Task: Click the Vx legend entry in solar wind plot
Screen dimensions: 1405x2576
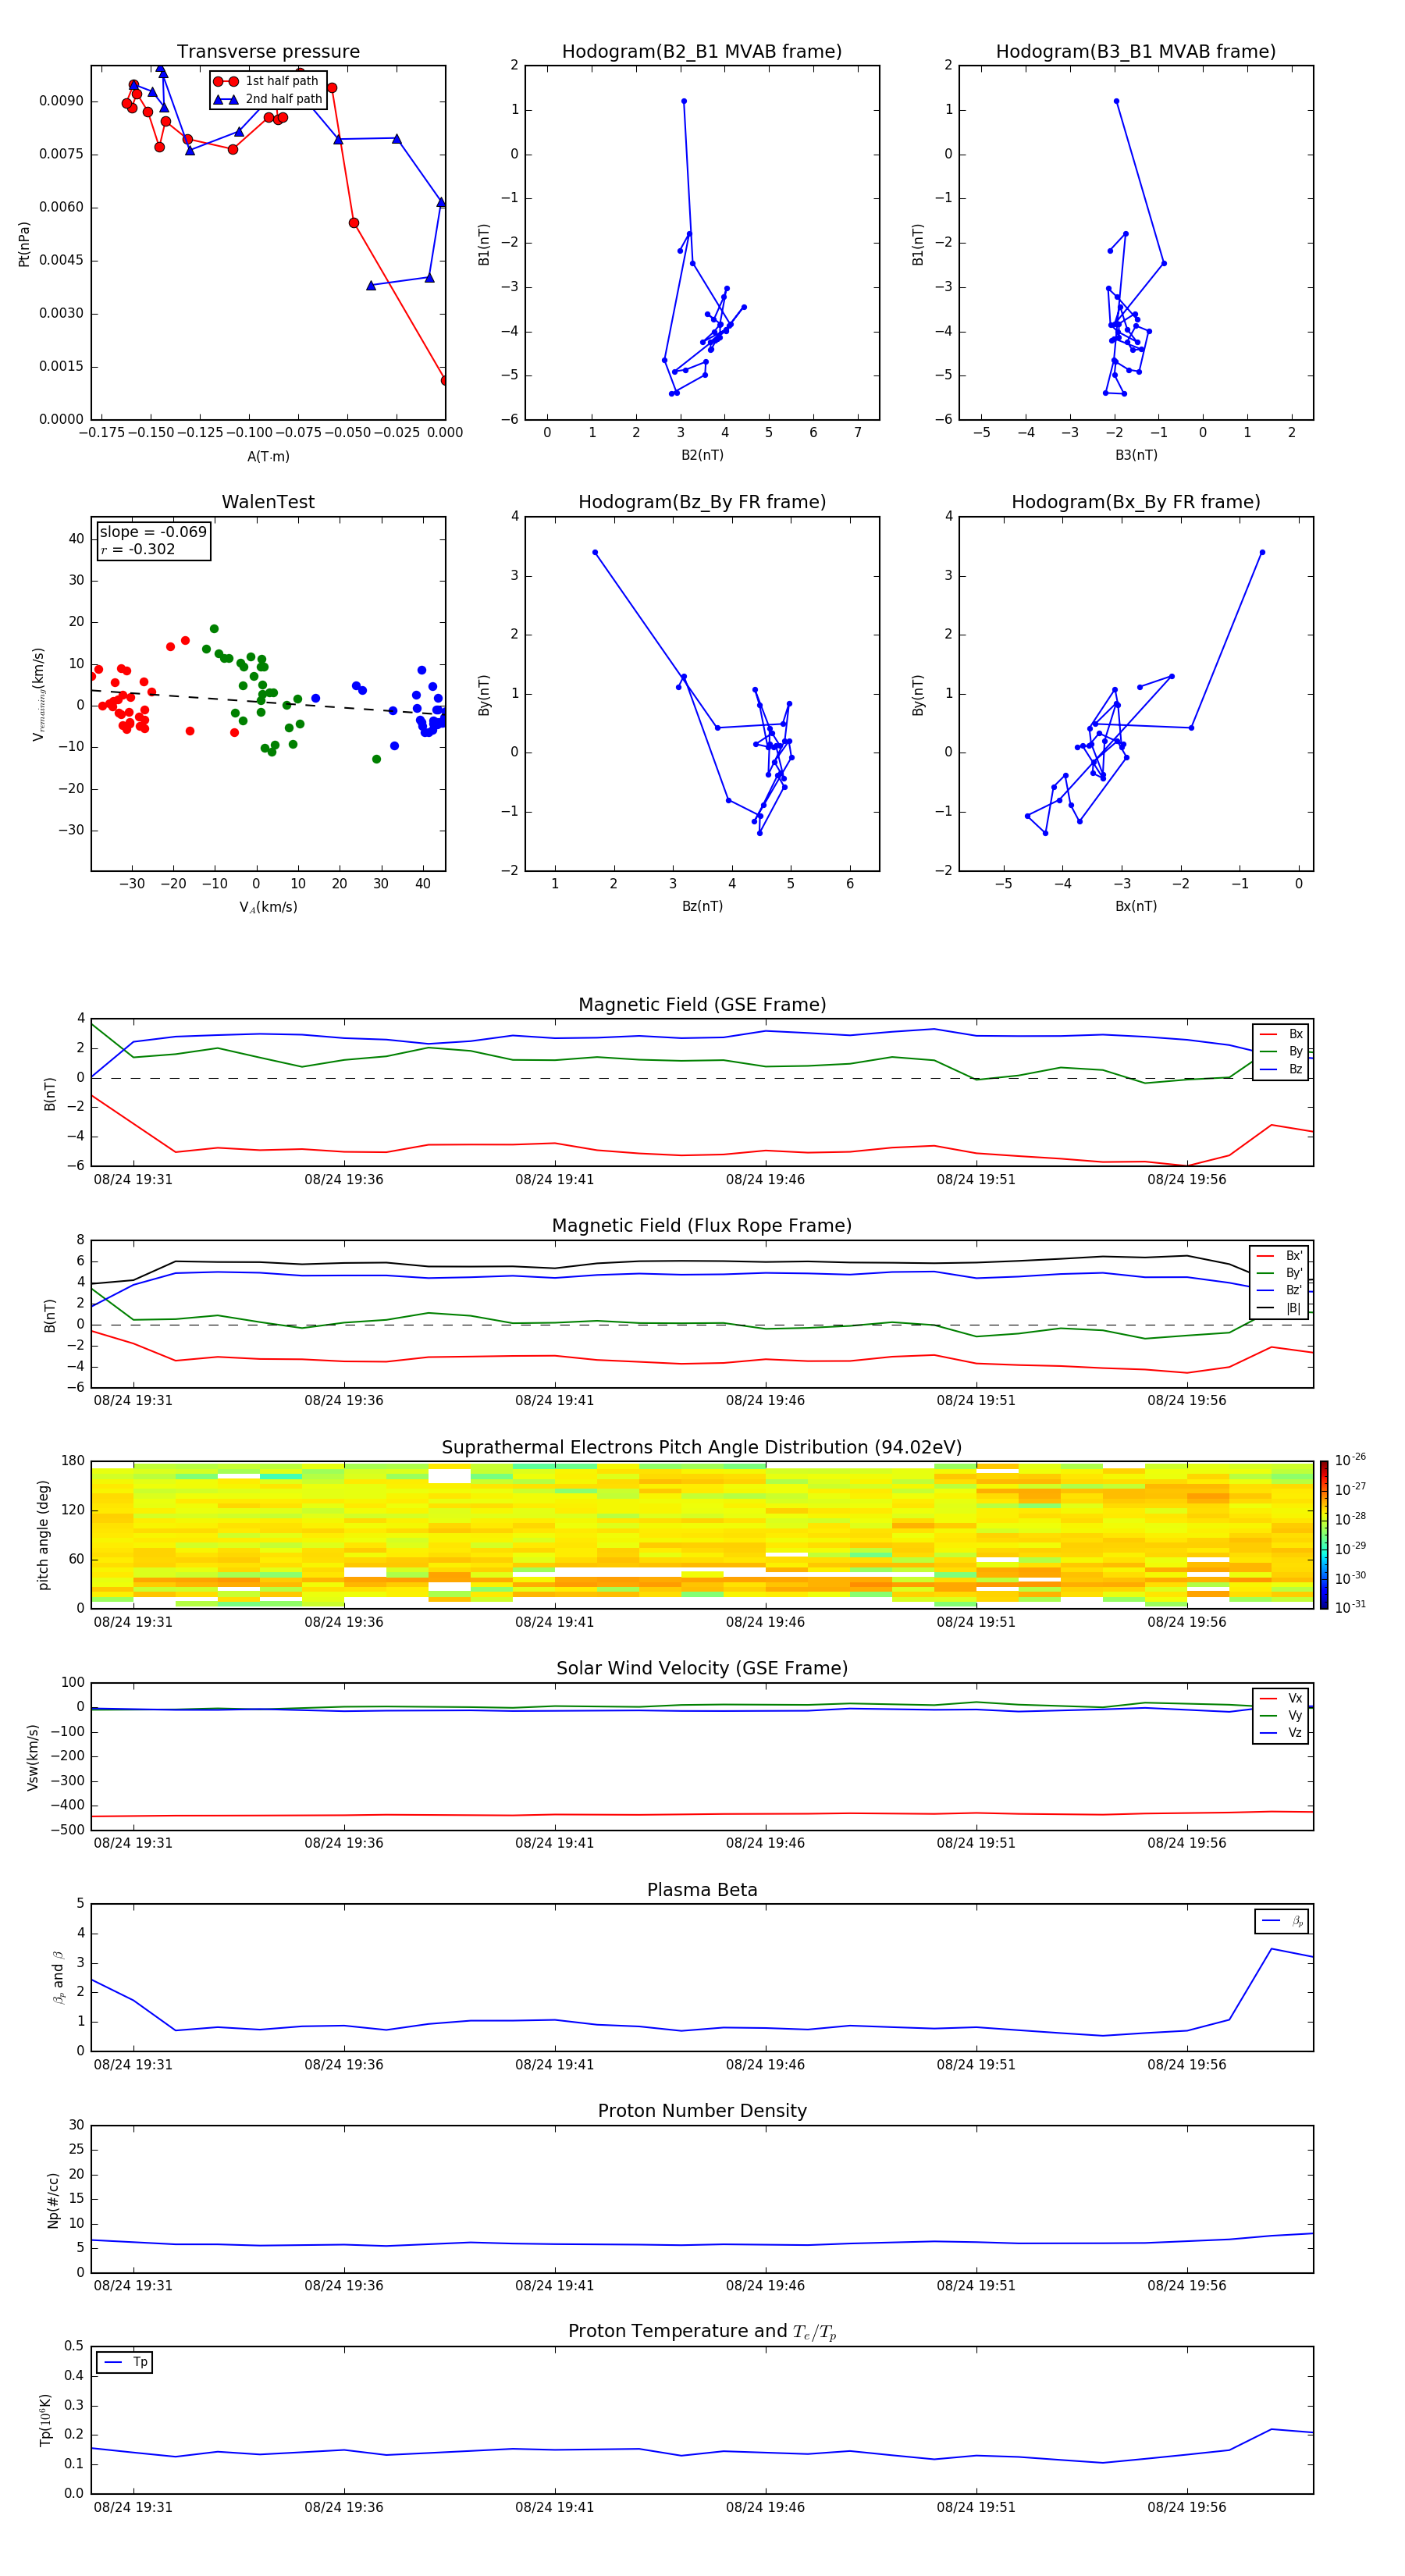Action: (x=1281, y=1698)
